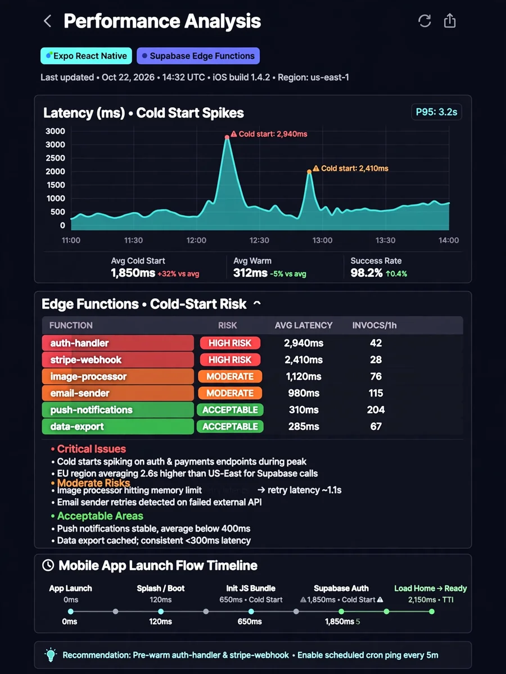
Task: Refresh the performance analysis data
Action: tap(424, 21)
